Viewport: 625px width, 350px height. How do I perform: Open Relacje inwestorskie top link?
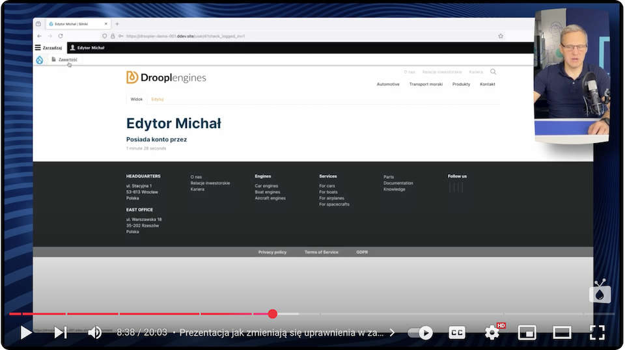442,72
